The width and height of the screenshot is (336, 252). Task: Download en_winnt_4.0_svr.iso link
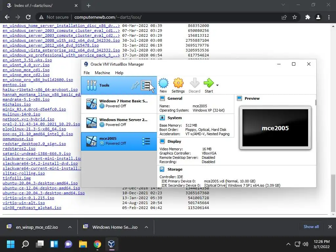(26, 65)
